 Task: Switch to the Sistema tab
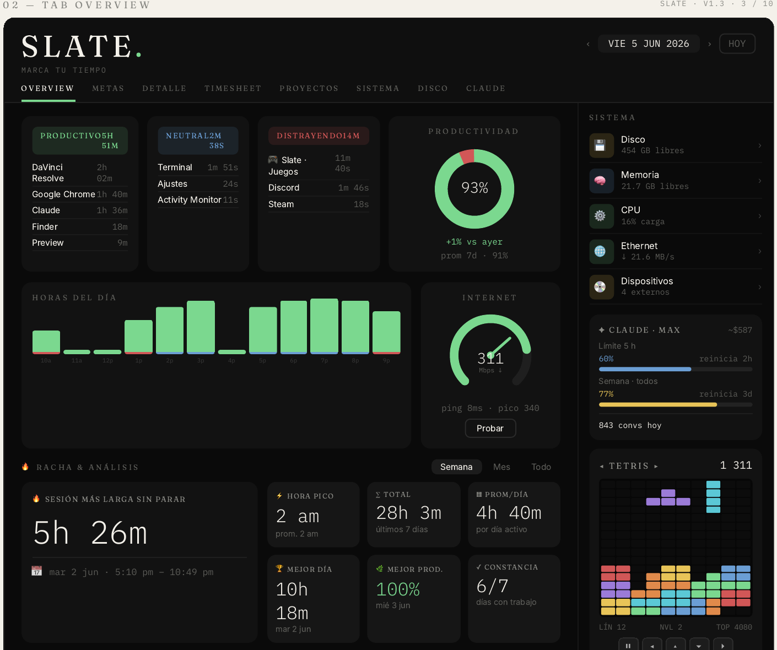pos(377,89)
